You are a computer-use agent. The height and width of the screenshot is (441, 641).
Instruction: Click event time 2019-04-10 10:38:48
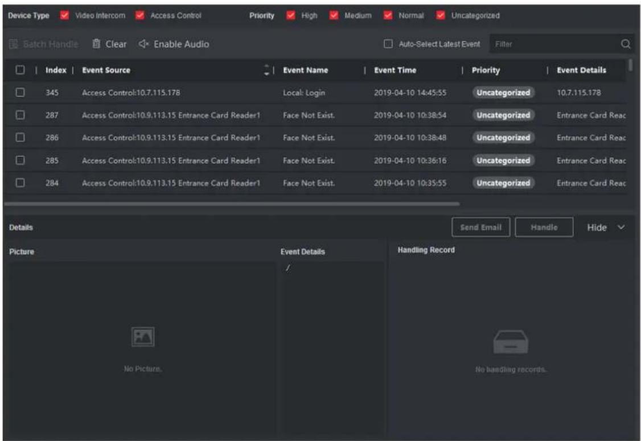click(x=410, y=138)
